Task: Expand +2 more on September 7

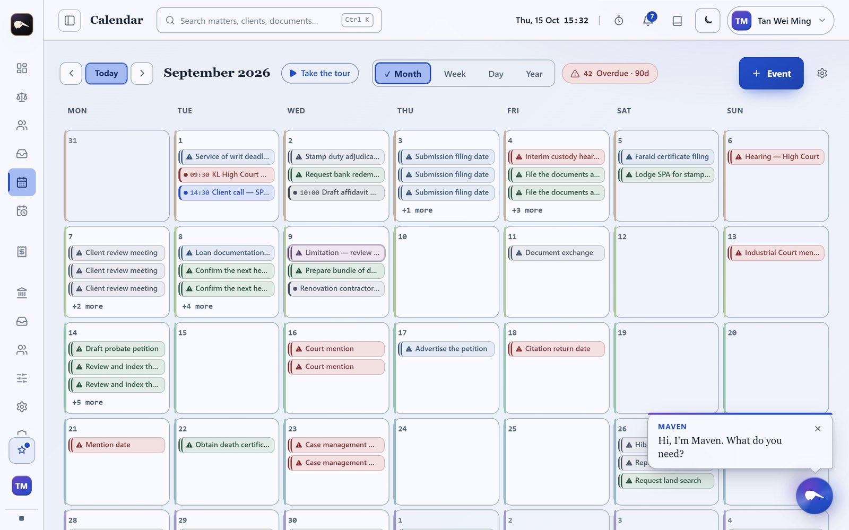Action: coord(88,306)
